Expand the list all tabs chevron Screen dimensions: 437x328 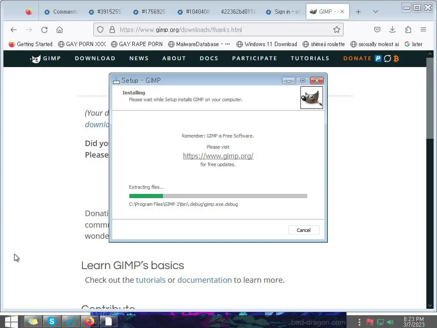(376, 12)
